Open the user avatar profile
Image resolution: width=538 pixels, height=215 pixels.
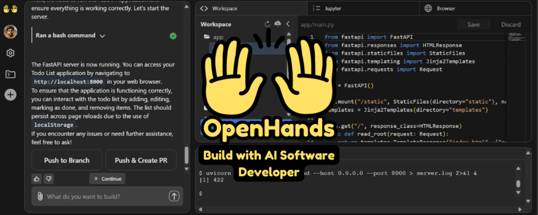point(10,31)
